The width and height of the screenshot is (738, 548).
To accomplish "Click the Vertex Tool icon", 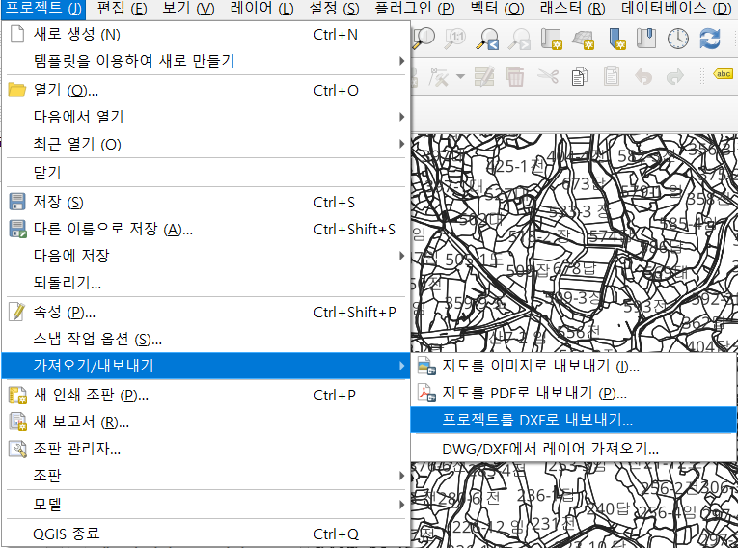I will 438,76.
